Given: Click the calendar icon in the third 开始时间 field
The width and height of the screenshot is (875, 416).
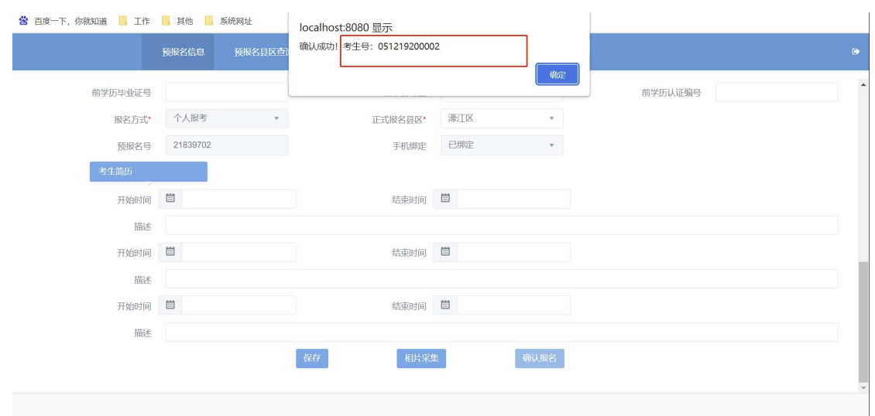Looking at the screenshot, I should (x=170, y=305).
